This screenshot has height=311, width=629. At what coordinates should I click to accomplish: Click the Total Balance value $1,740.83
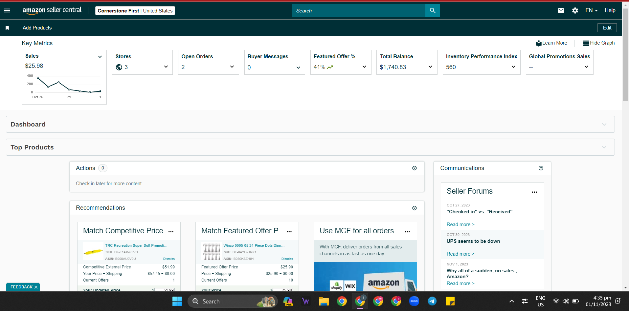[x=393, y=67]
